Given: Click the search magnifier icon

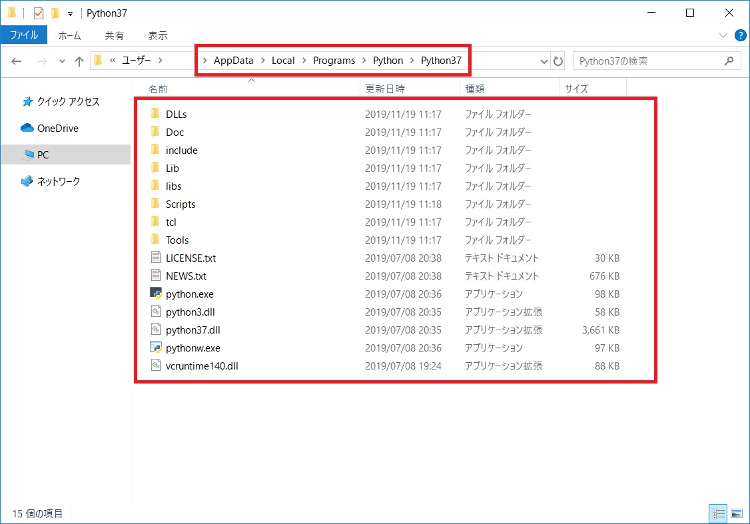Looking at the screenshot, I should point(729,61).
